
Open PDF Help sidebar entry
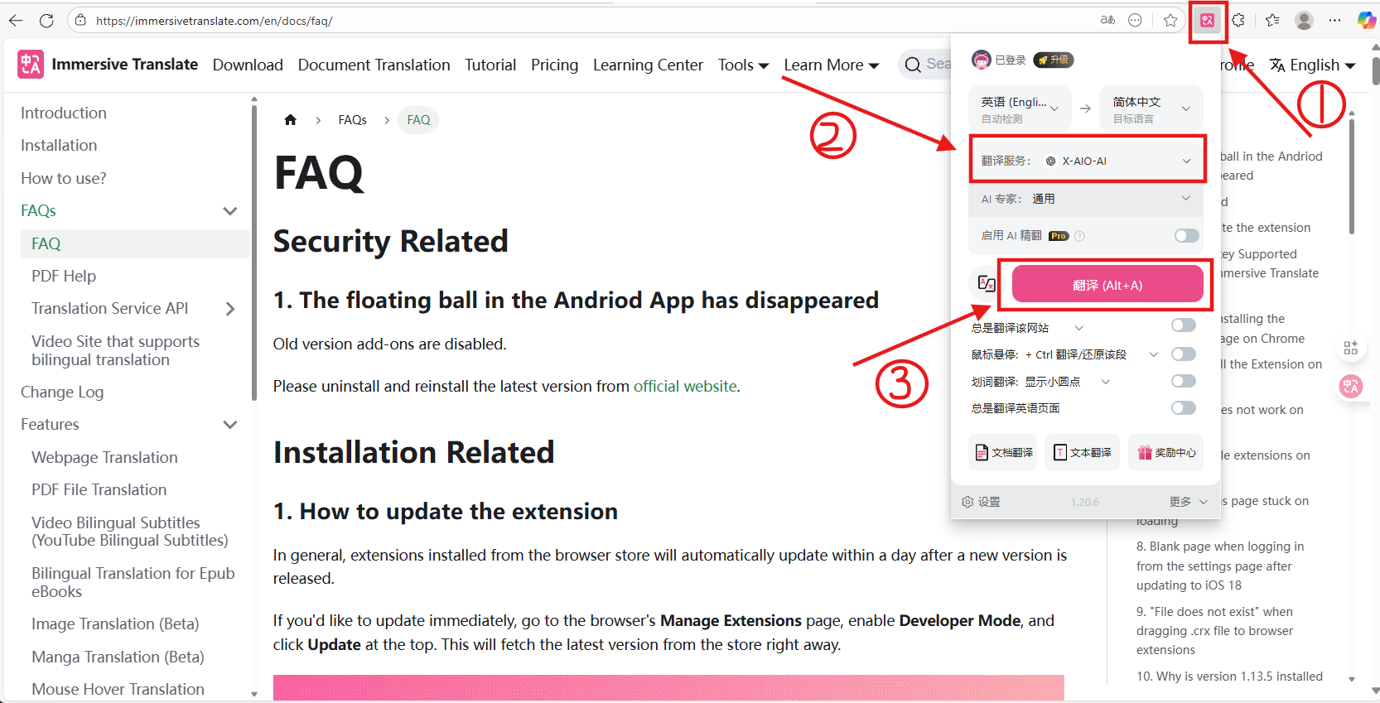[x=64, y=276]
